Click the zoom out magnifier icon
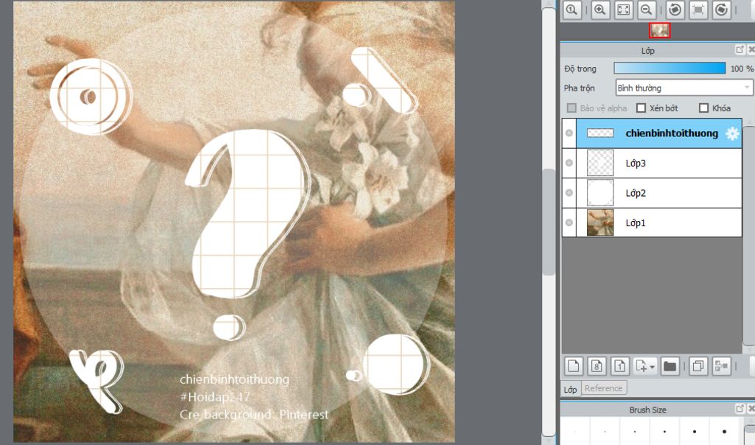 point(647,10)
